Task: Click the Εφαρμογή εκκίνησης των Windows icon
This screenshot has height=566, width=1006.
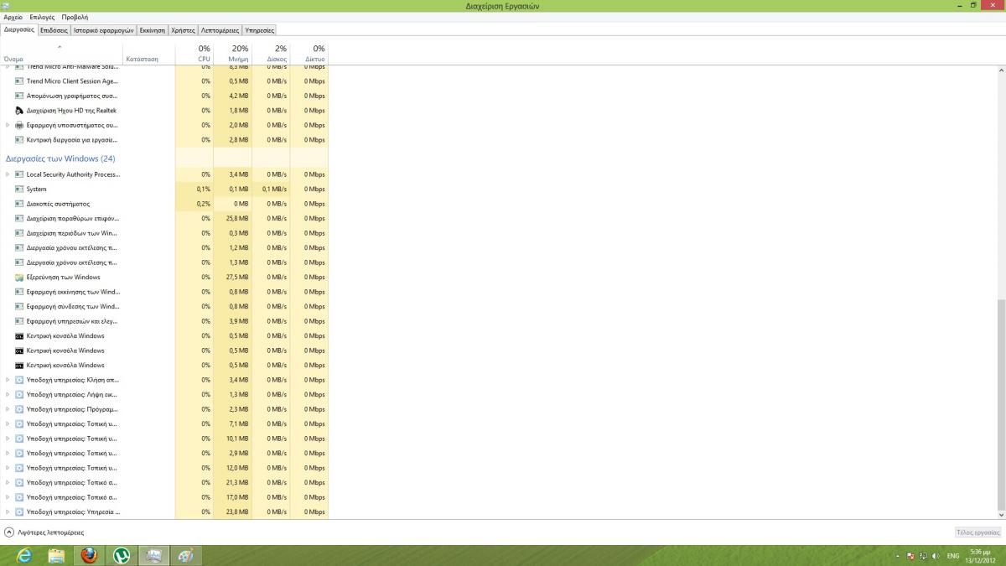Action: [19, 292]
